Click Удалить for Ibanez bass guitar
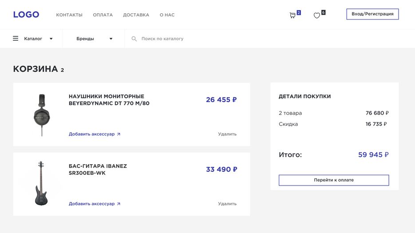Viewport: 415px width, 233px height. pos(227,204)
